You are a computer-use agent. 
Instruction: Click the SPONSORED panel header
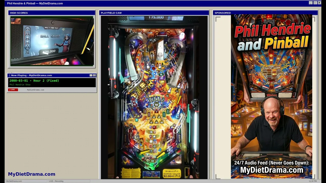coord(265,13)
